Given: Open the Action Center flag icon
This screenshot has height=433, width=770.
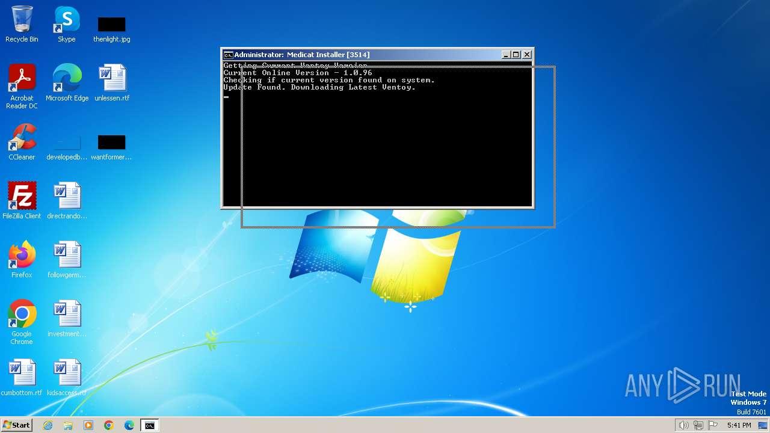Looking at the screenshot, I should coord(713,425).
